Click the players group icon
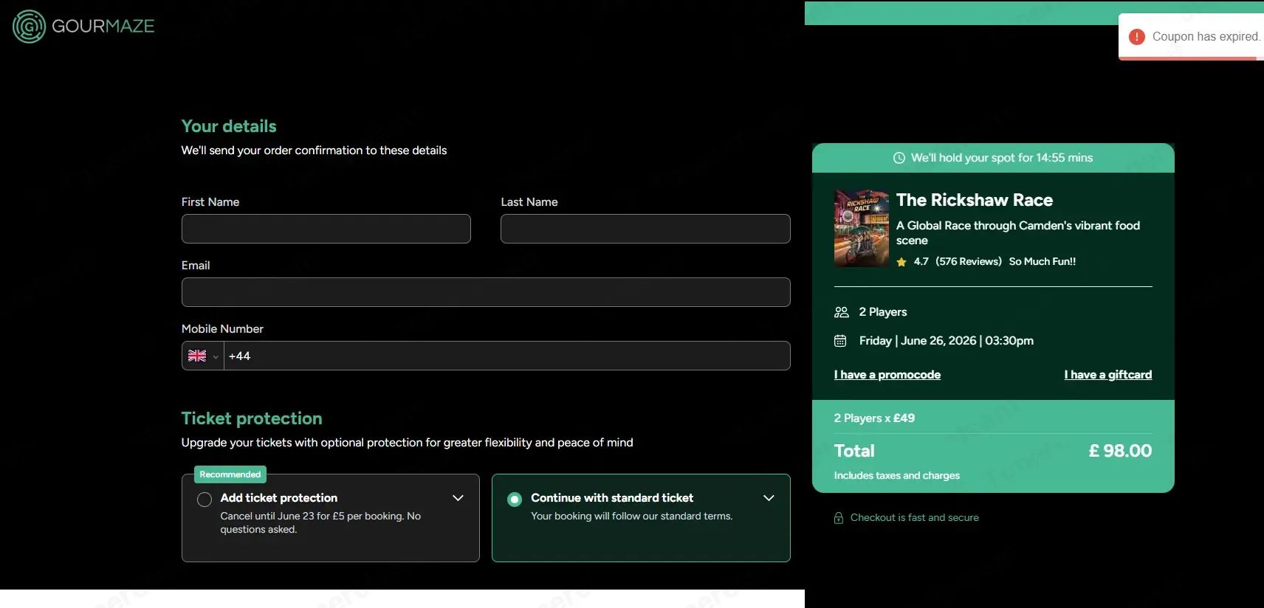This screenshot has width=1264, height=608. pos(841,312)
